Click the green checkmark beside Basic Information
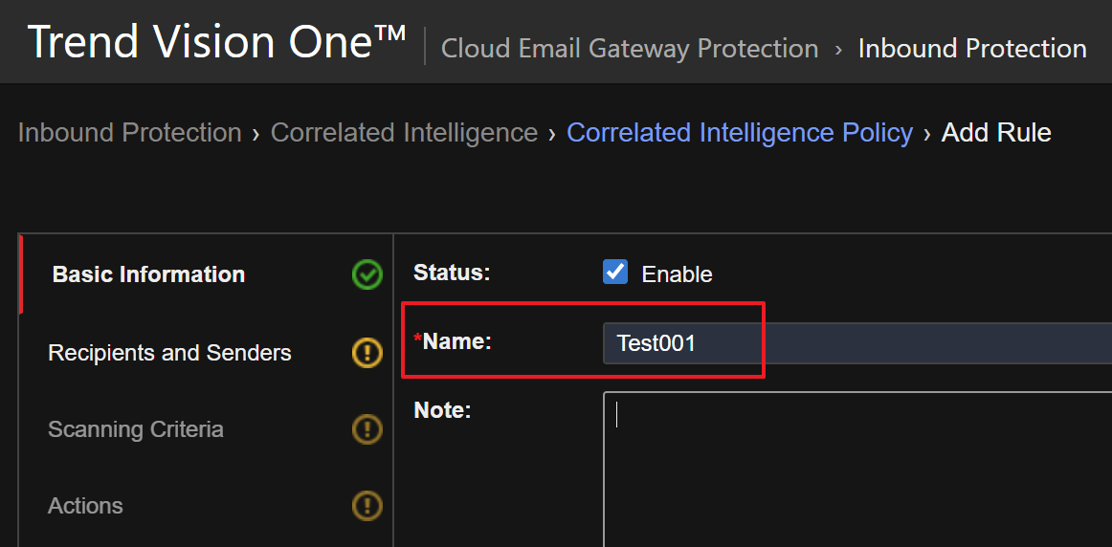The height and width of the screenshot is (547, 1112). [x=367, y=275]
